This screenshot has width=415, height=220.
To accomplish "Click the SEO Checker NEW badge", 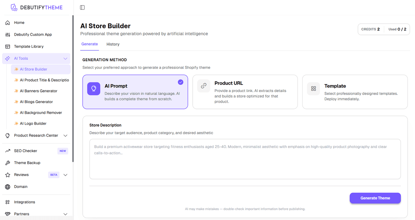I will tap(63, 151).
